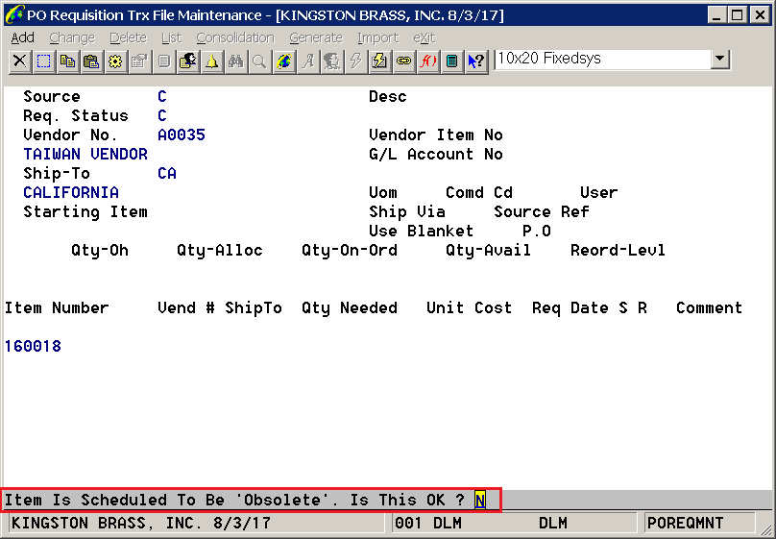
Task: Click the globe browser toolbar icon
Action: pos(283,61)
